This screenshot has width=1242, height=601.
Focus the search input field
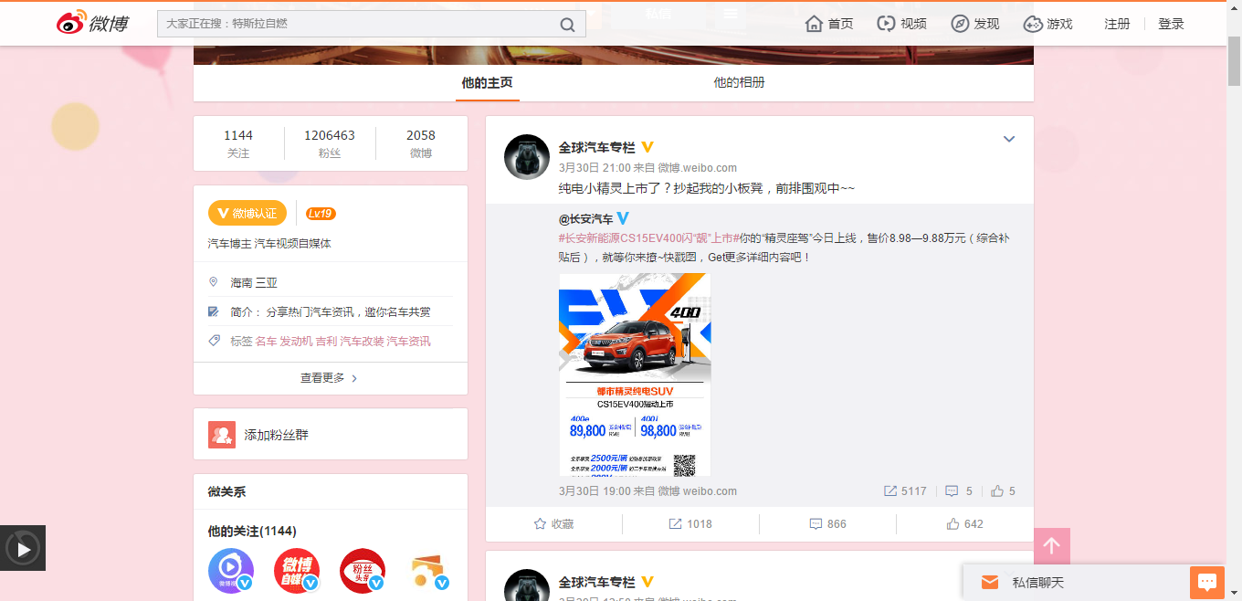click(x=356, y=24)
